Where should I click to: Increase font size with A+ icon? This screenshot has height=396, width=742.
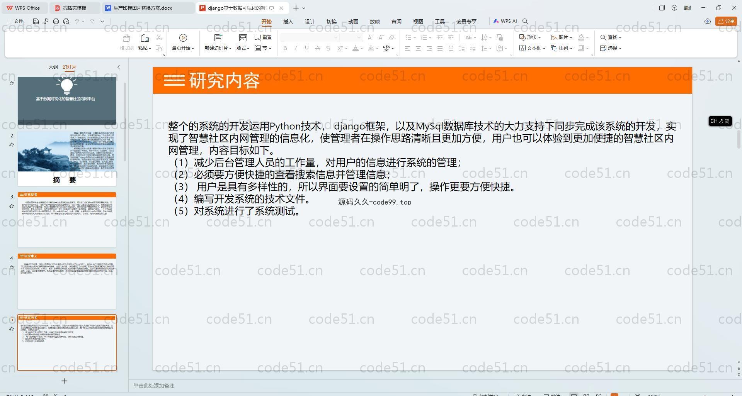[x=371, y=37]
